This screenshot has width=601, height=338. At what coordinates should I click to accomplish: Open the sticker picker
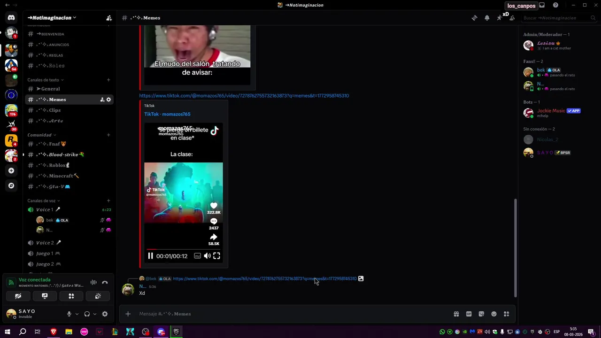(x=481, y=314)
